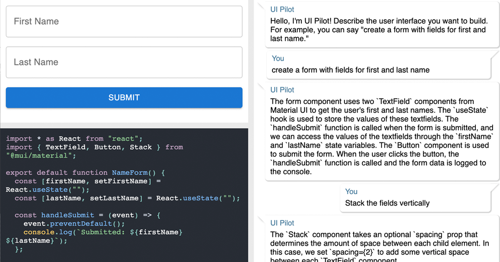This screenshot has height=262, width=500.
Task: Click the You label above the first user message
Action: 278,59
